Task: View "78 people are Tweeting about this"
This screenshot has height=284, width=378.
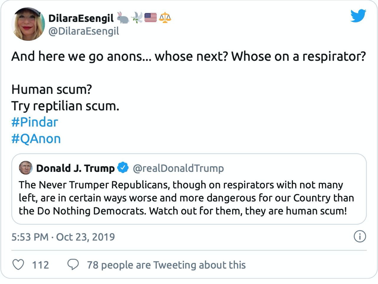Action: pyautogui.click(x=166, y=265)
